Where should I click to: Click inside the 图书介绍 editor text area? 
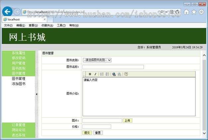click(x=139, y=97)
